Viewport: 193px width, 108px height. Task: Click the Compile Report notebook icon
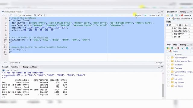45,15
